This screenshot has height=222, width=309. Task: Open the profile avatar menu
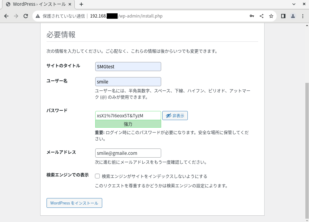(x=293, y=16)
